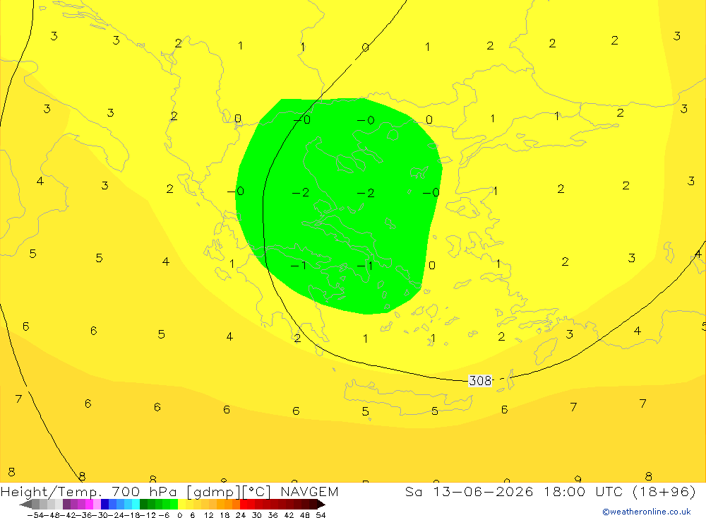Click the legend label '36'
This screenshot has height=518, width=706.
point(273,515)
